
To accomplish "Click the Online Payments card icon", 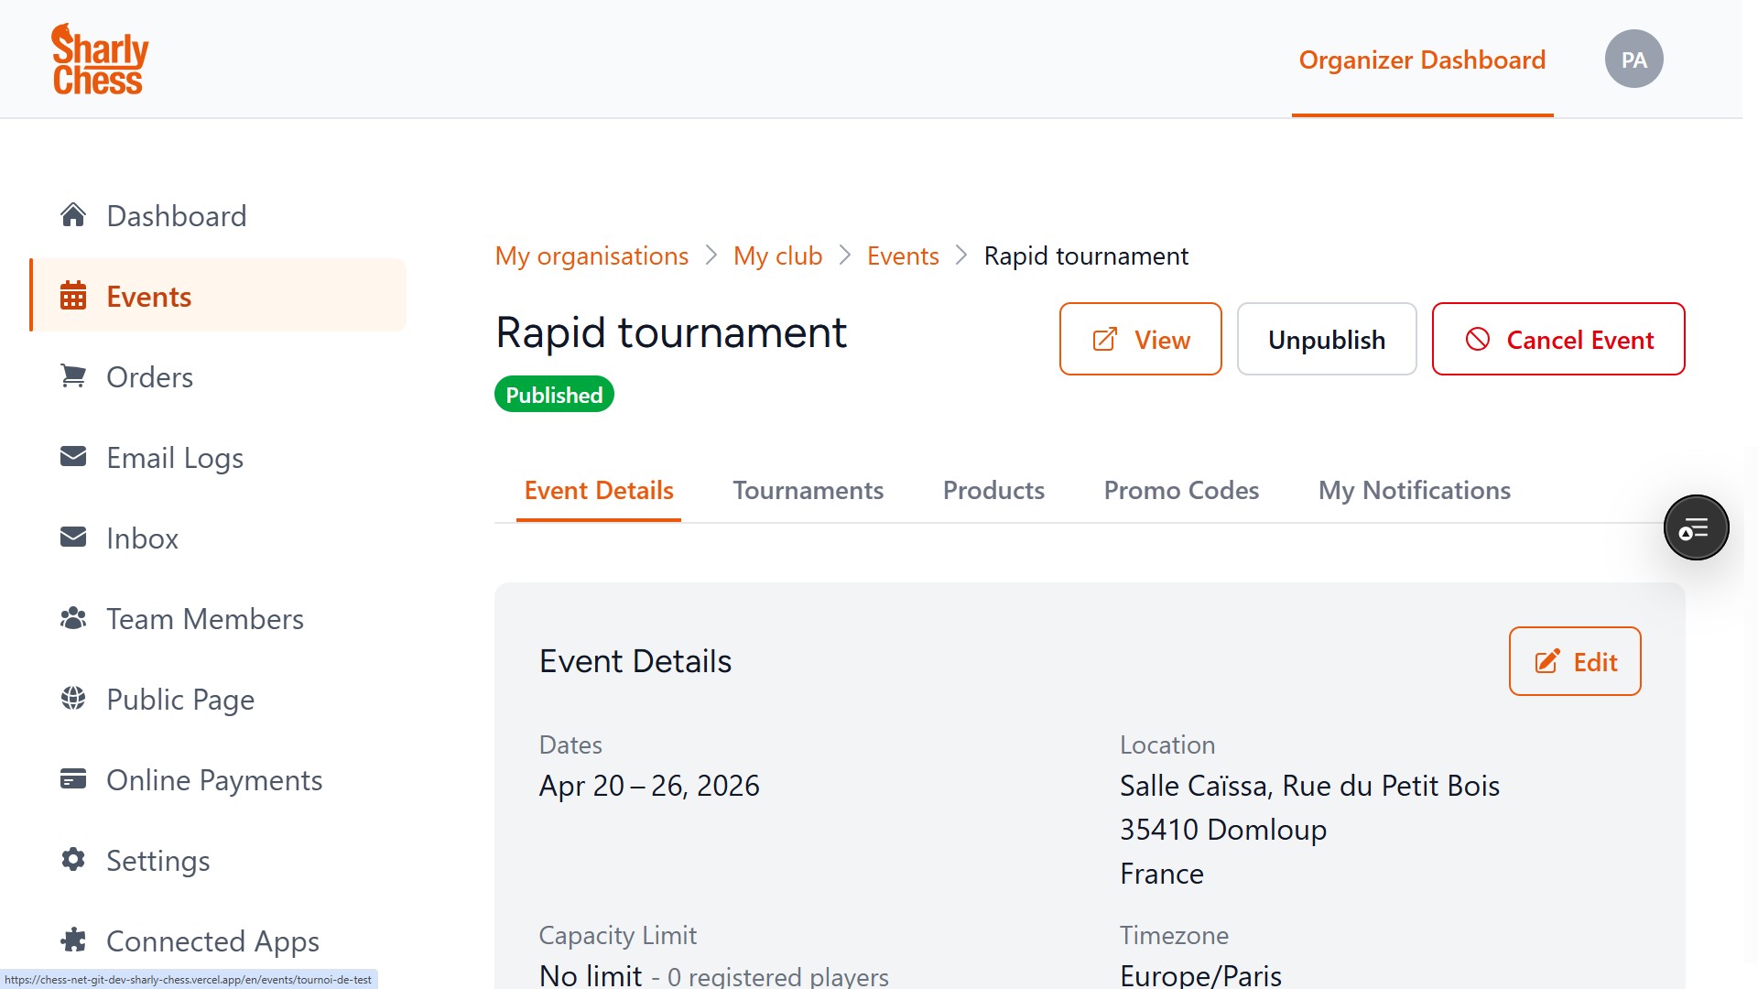I will coord(73,779).
